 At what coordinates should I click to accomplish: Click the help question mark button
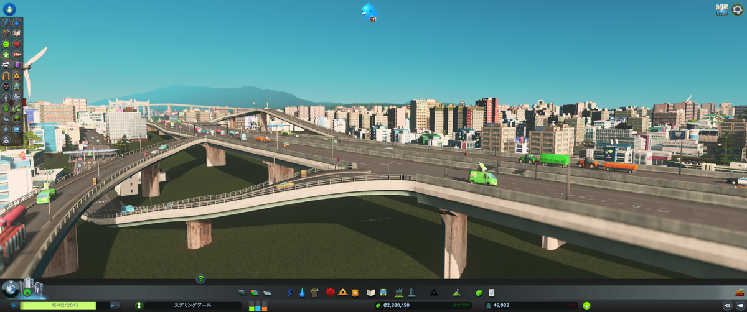point(200,279)
